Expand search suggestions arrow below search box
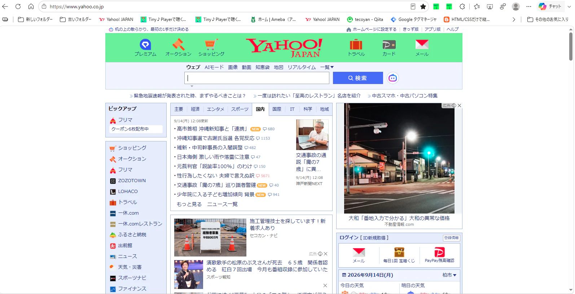 tap(192, 86)
